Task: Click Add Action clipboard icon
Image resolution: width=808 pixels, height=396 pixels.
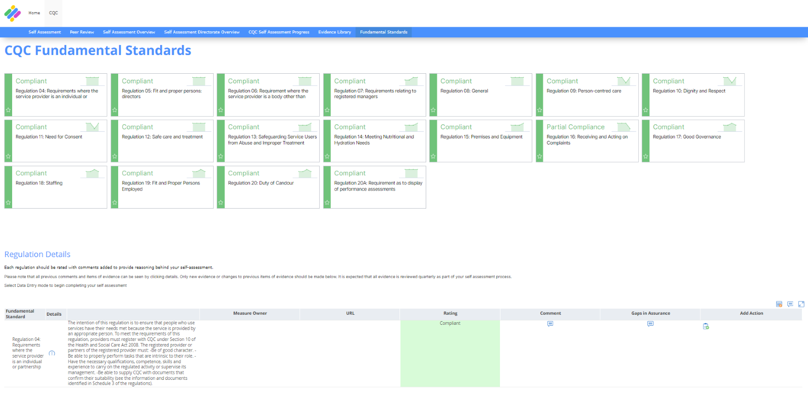Action: 706,326
